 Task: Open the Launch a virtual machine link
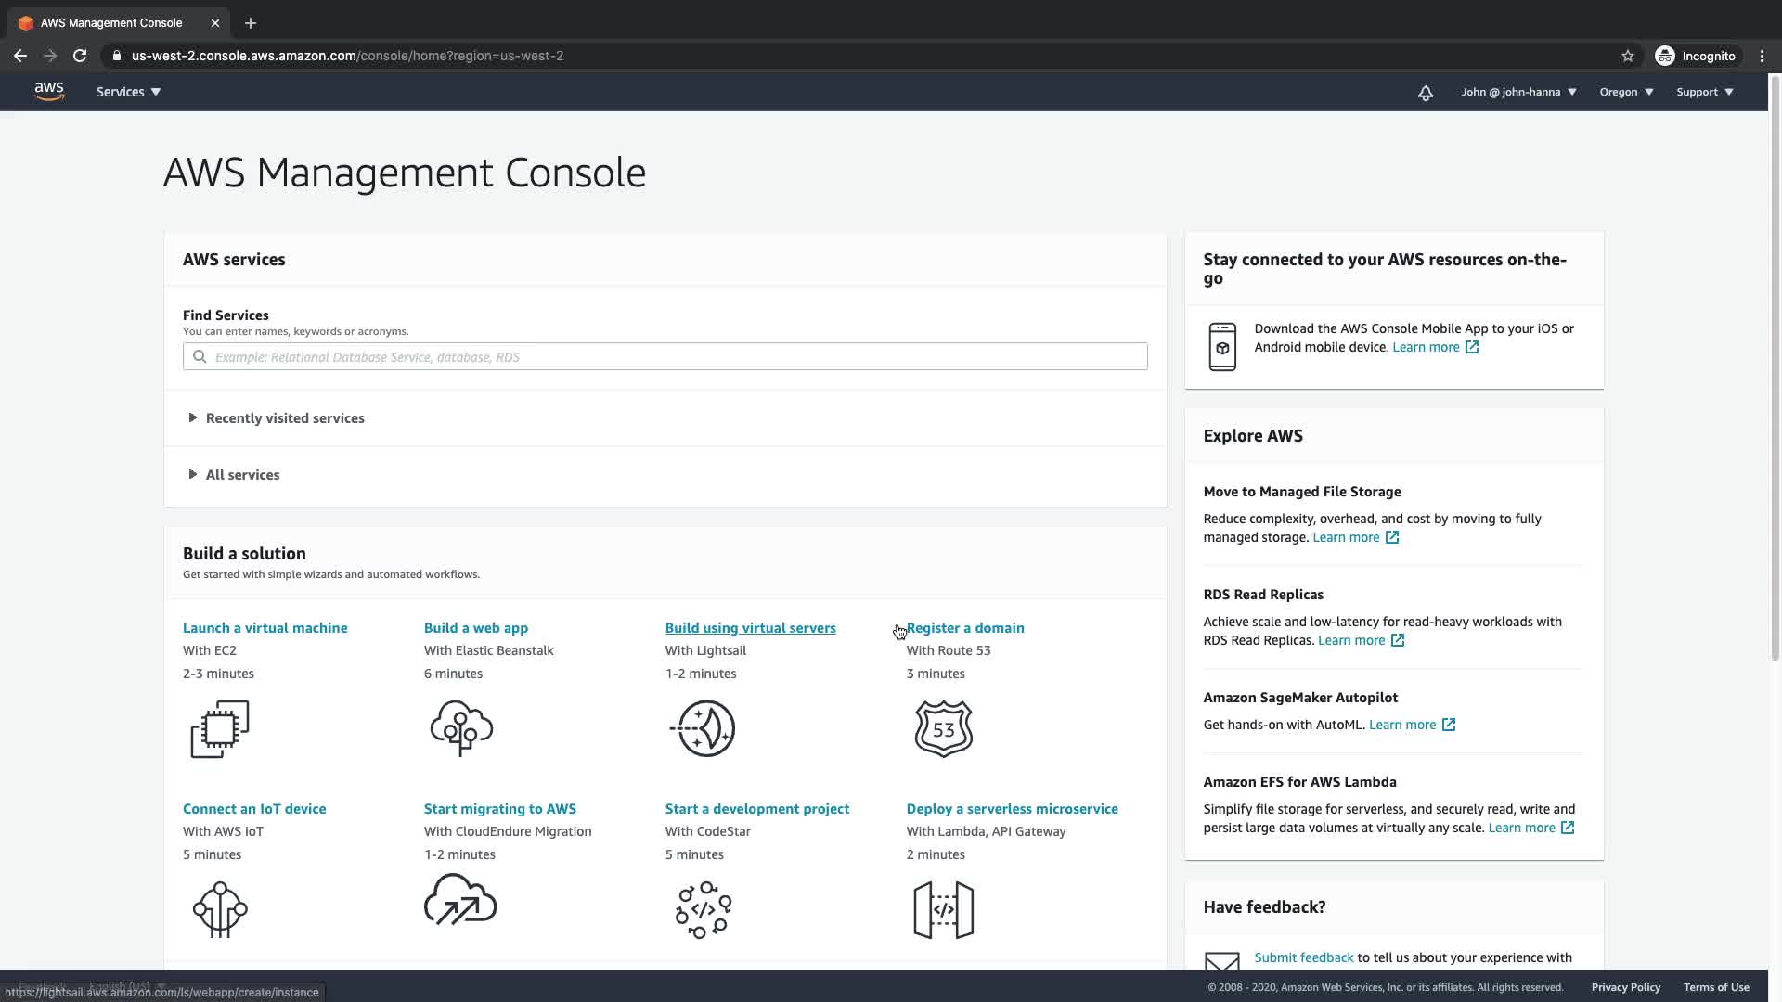click(265, 628)
